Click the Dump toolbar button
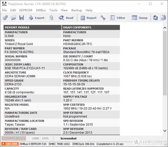 point(139,18)
